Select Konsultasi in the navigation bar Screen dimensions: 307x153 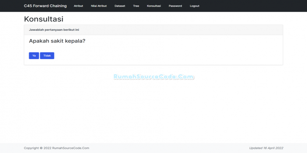(x=154, y=6)
